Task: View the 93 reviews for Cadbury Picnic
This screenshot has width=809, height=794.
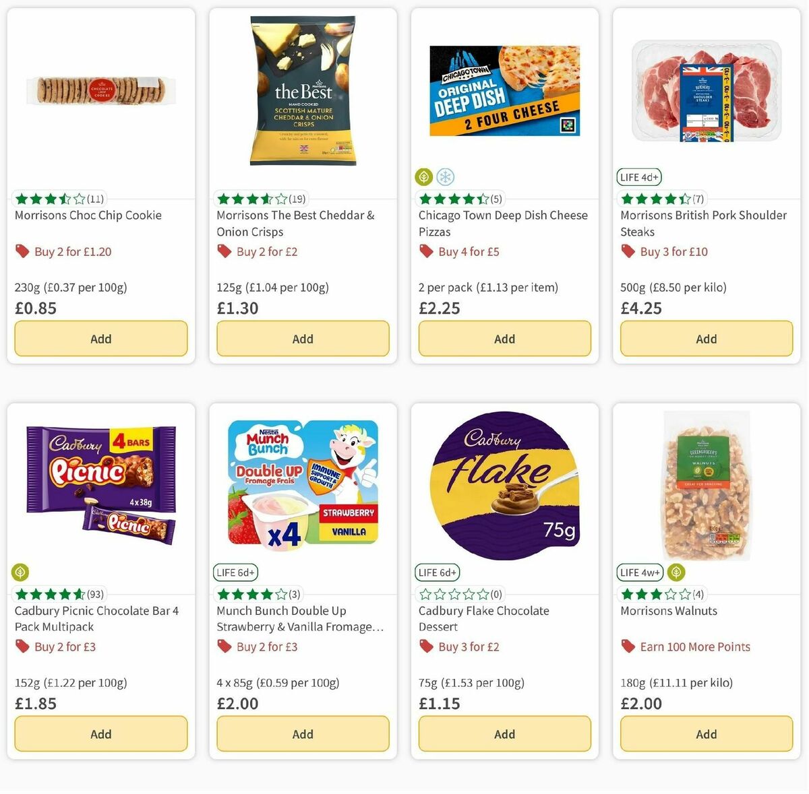Action: (96, 594)
